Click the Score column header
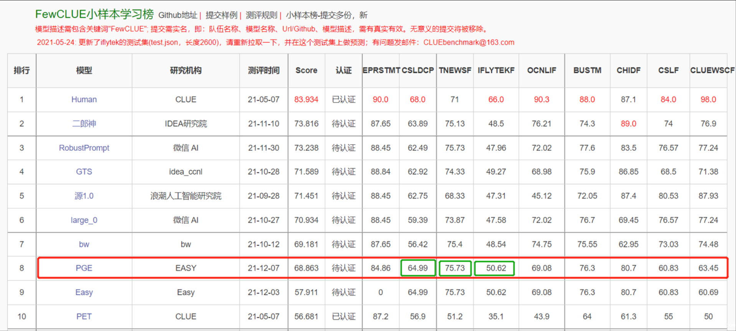Image resolution: width=736 pixels, height=331 pixels. 306,70
